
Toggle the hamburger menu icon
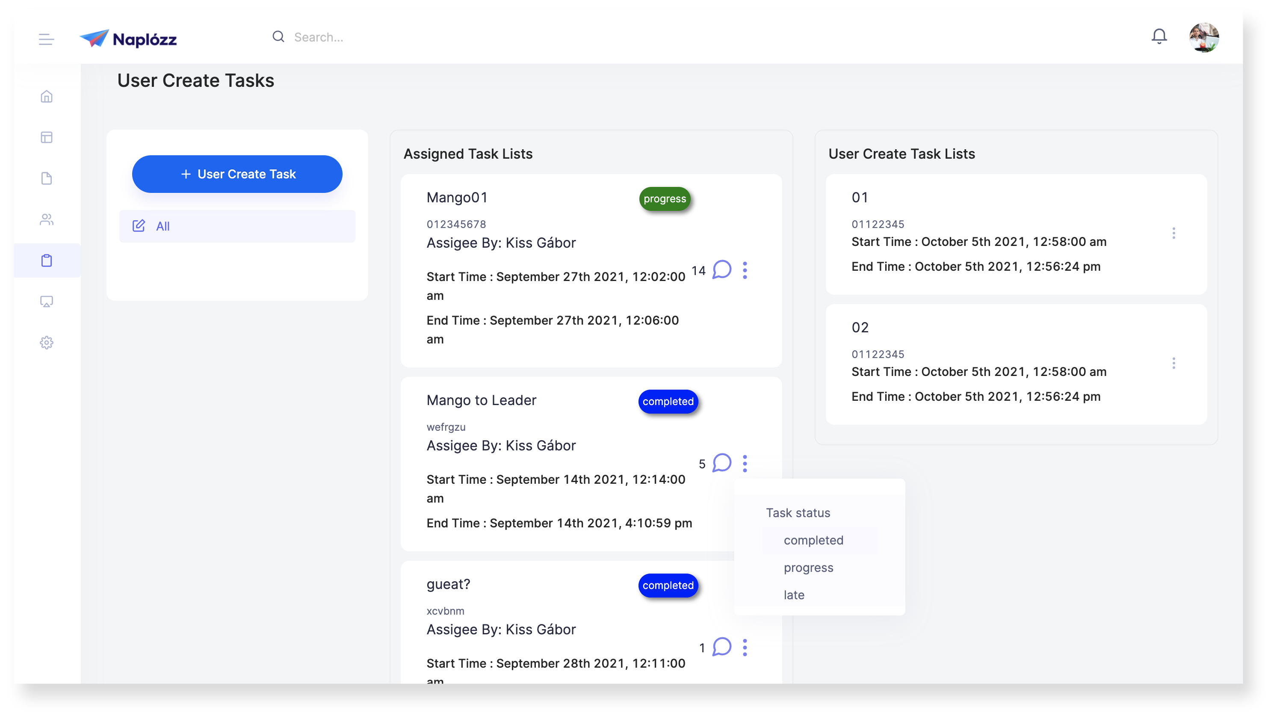point(46,38)
